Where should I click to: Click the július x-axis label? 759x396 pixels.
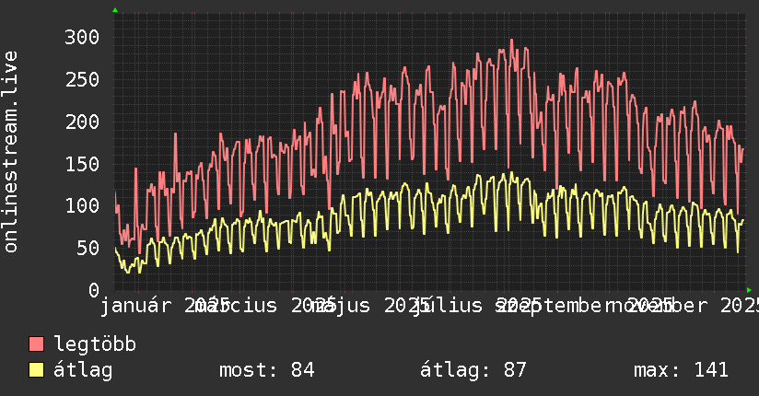click(x=448, y=306)
